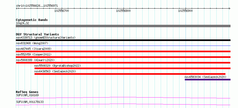
Task: Click the red nsv5508320 variant bar
Action: point(133,68)
